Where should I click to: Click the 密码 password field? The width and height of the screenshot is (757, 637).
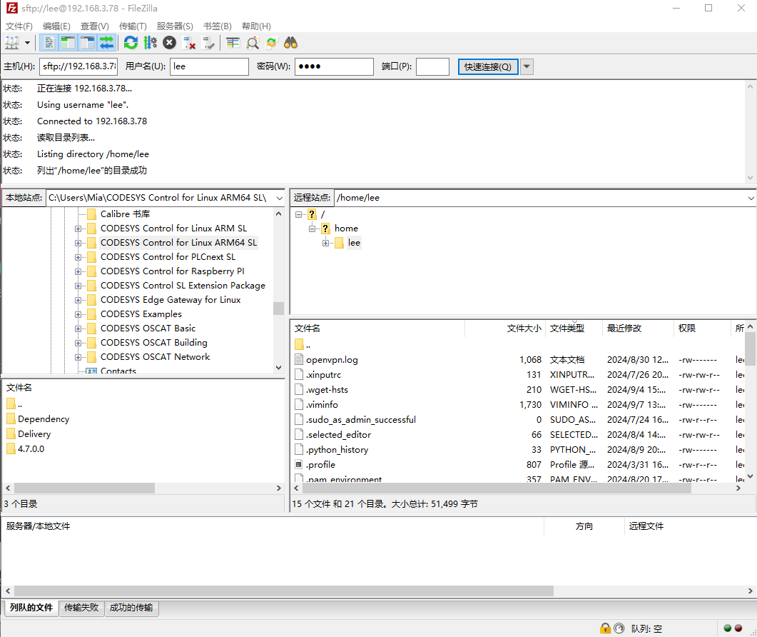334,66
